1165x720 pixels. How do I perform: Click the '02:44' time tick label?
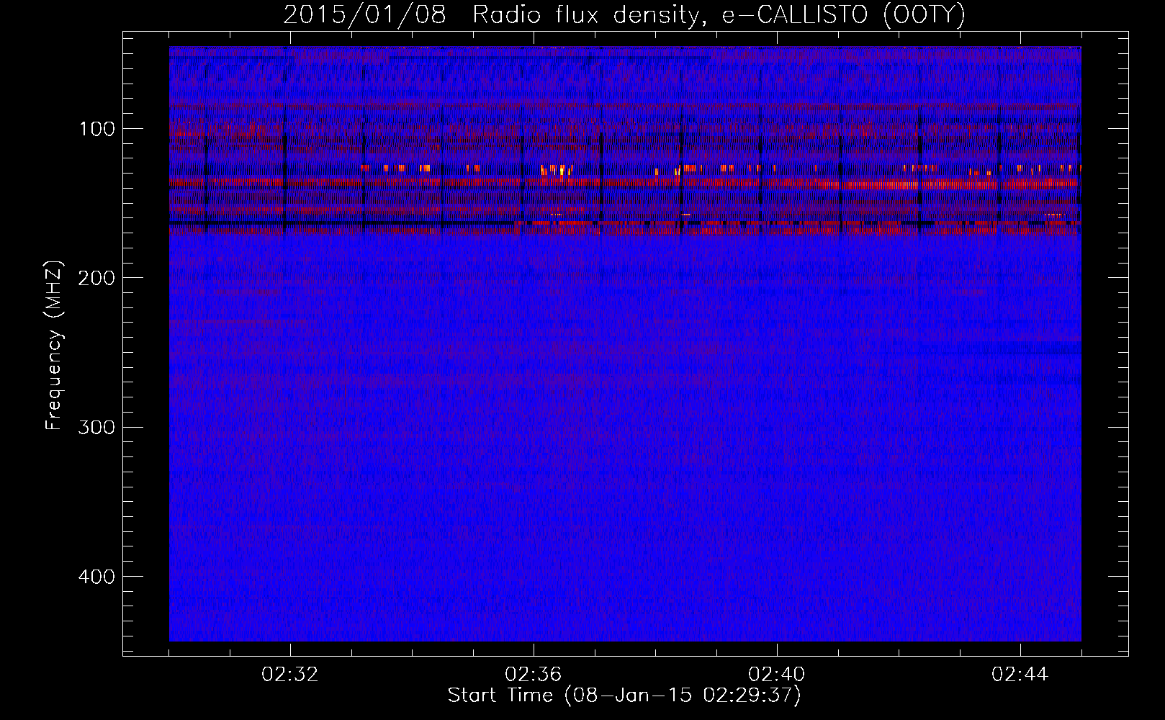pos(1020,675)
